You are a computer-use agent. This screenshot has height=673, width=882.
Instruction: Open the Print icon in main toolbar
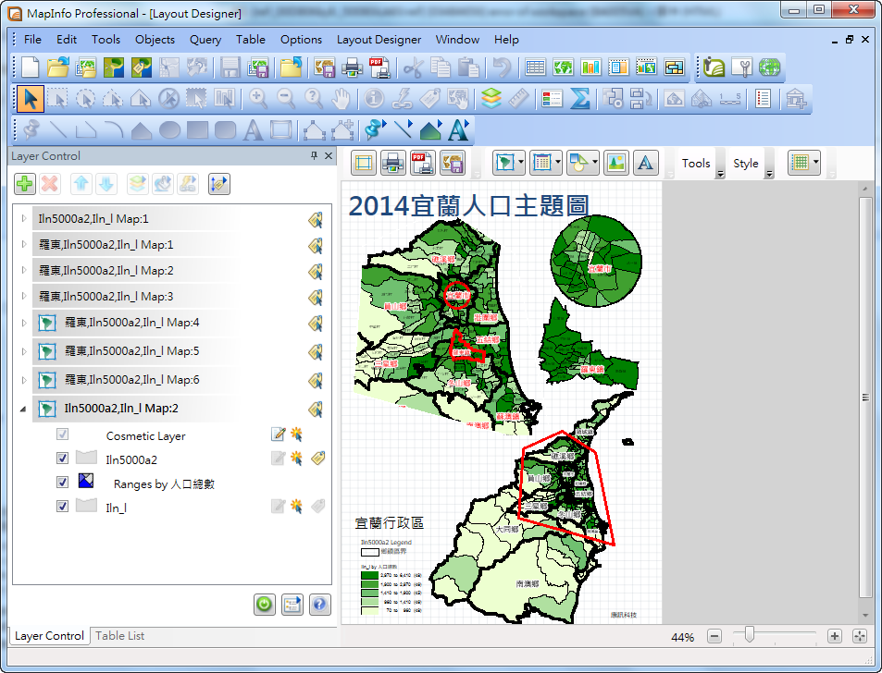pyautogui.click(x=352, y=67)
